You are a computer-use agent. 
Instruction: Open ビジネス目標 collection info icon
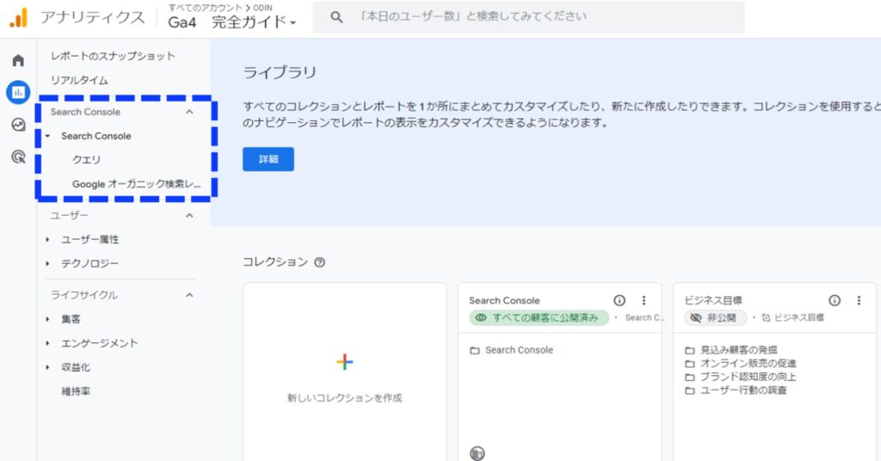pyautogui.click(x=835, y=300)
